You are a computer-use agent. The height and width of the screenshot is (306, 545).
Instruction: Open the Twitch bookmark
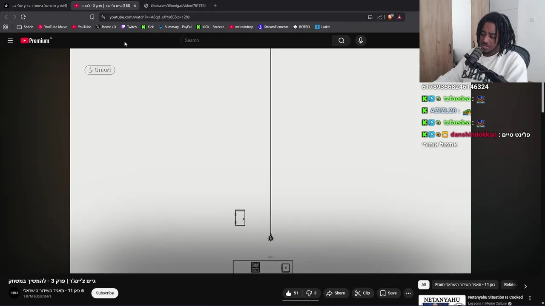(129, 27)
